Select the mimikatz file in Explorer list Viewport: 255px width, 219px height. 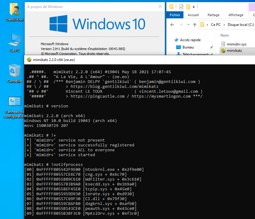(x=234, y=51)
